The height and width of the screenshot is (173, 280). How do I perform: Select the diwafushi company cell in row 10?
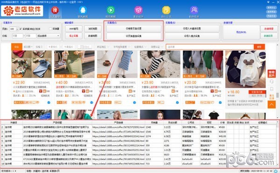pos(191,164)
